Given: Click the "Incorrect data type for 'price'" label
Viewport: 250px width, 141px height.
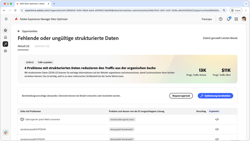Looking at the screenshot, I should pyautogui.click(x=122, y=119).
